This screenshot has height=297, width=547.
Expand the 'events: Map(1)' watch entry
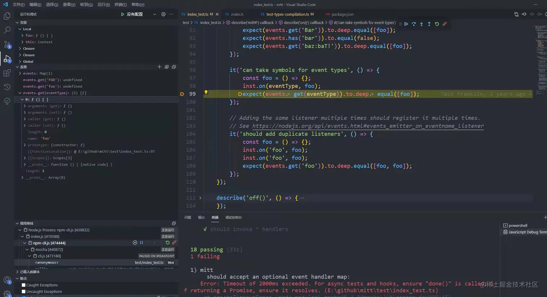(x=20, y=73)
